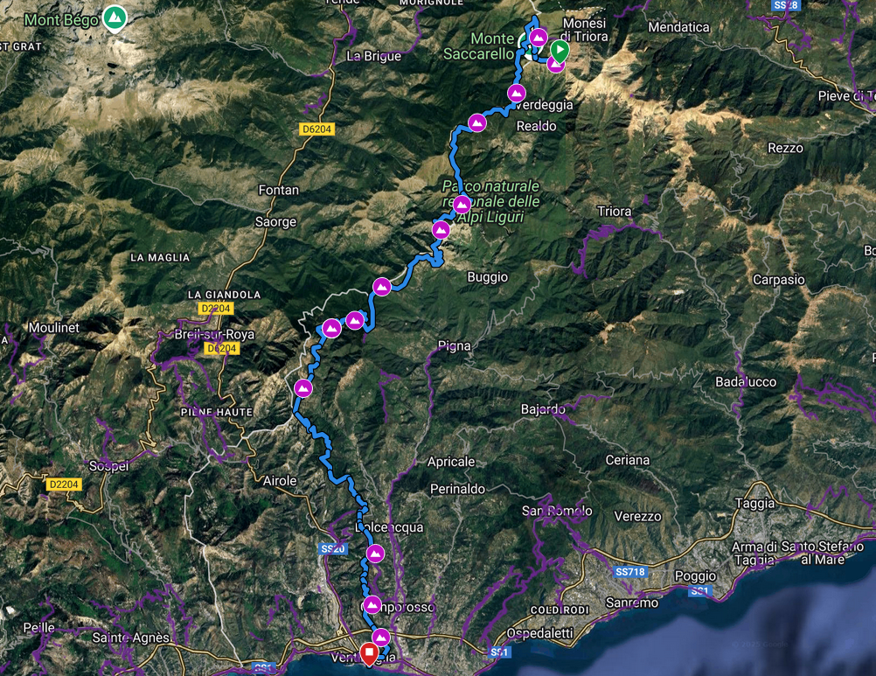876x676 pixels.
Task: Click the red finish marker at Ventimiglia
Action: tap(369, 652)
